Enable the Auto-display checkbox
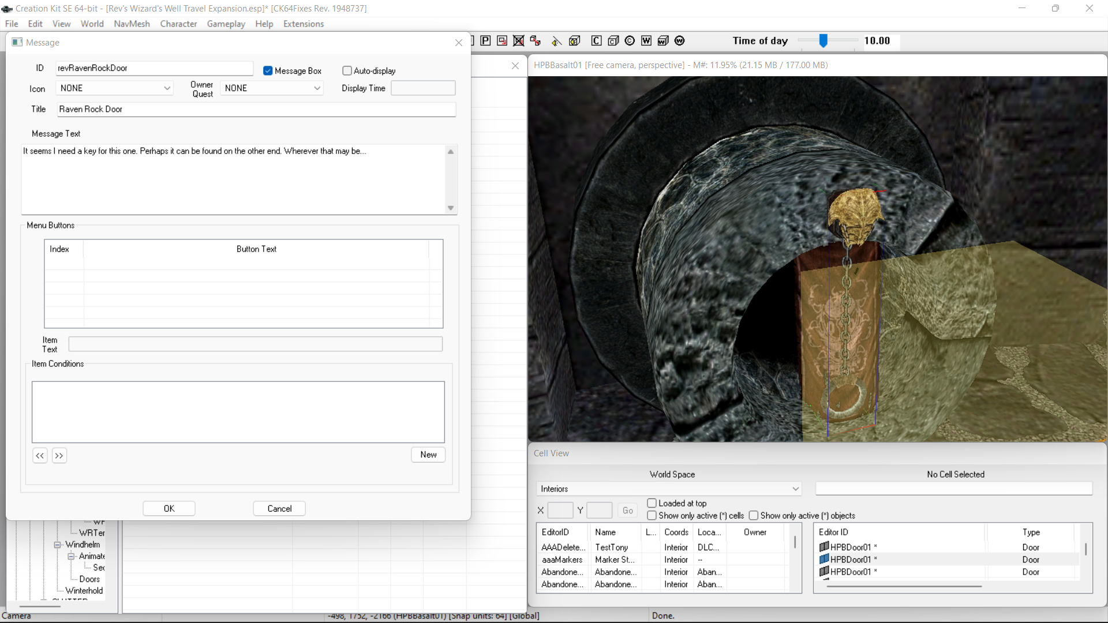The width and height of the screenshot is (1108, 623). click(347, 70)
